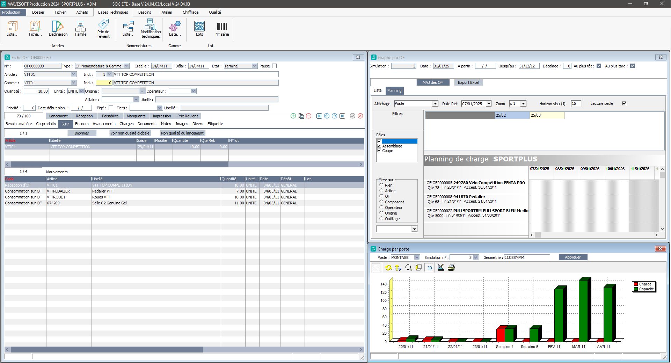
Task: Toggle the 3D chart view
Action: click(x=430, y=268)
